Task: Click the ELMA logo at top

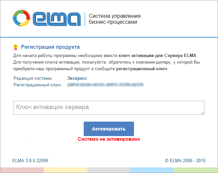Action: tap(46, 18)
